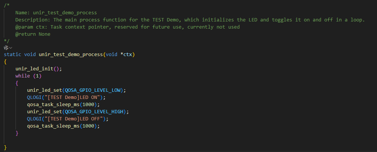
Task: Click the AI assistant code lens icon
Action: 6,48
